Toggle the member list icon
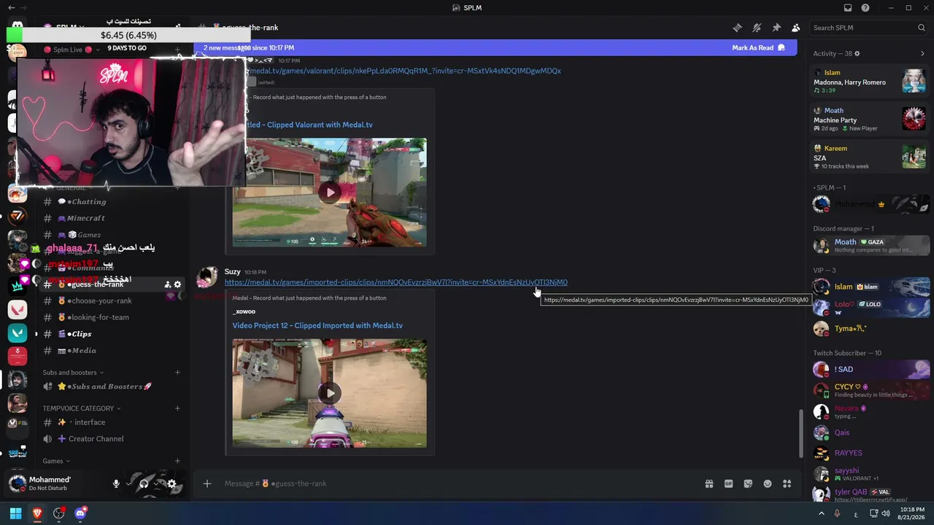 coord(795,28)
